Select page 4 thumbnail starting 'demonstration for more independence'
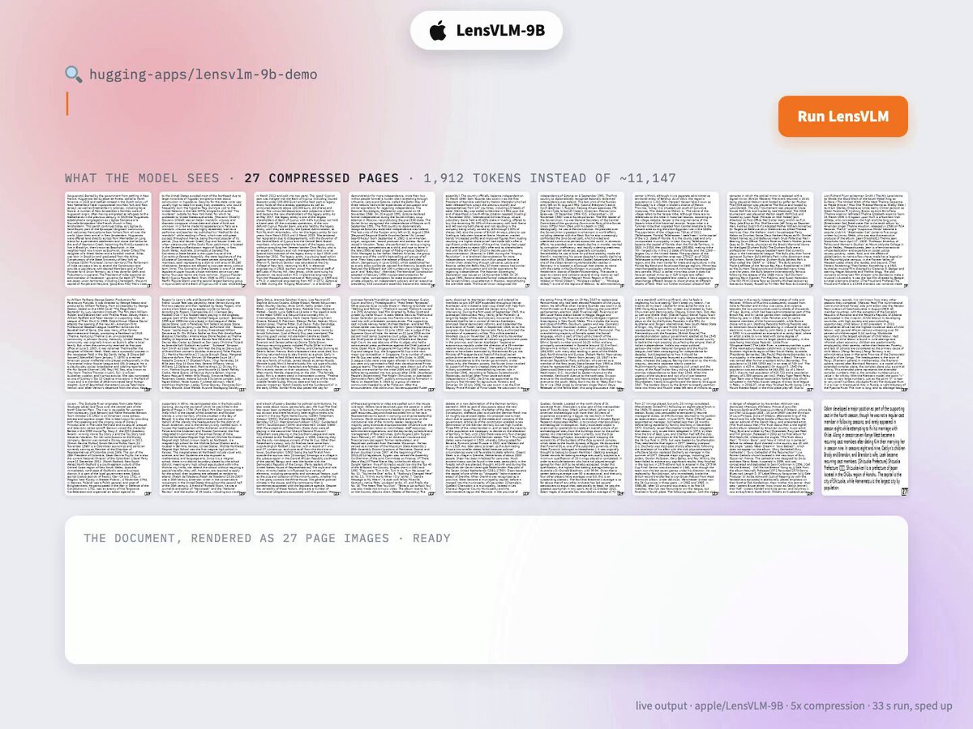The height and width of the screenshot is (729, 973). click(391, 241)
